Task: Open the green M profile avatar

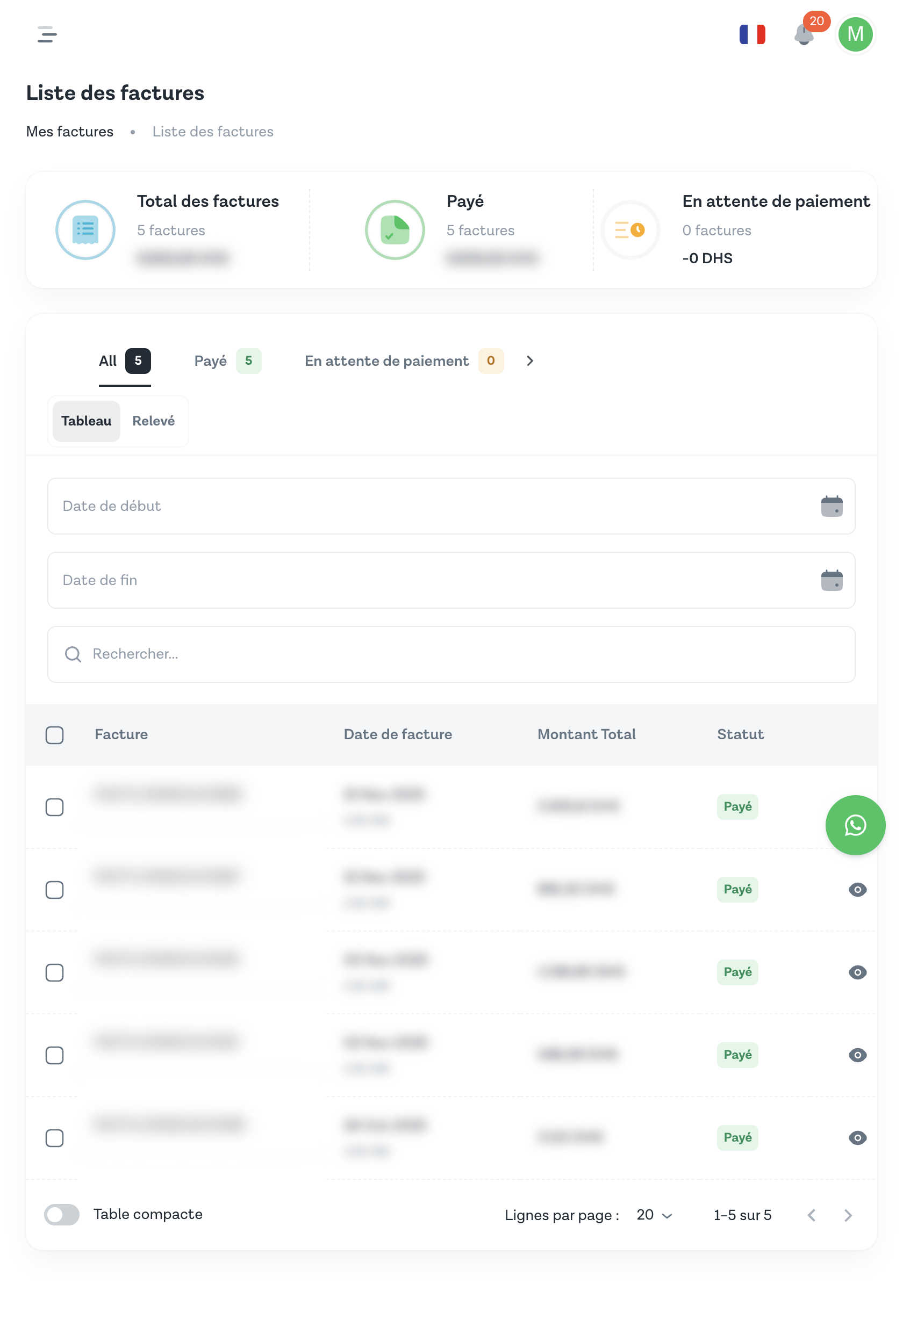Action: 855,34
